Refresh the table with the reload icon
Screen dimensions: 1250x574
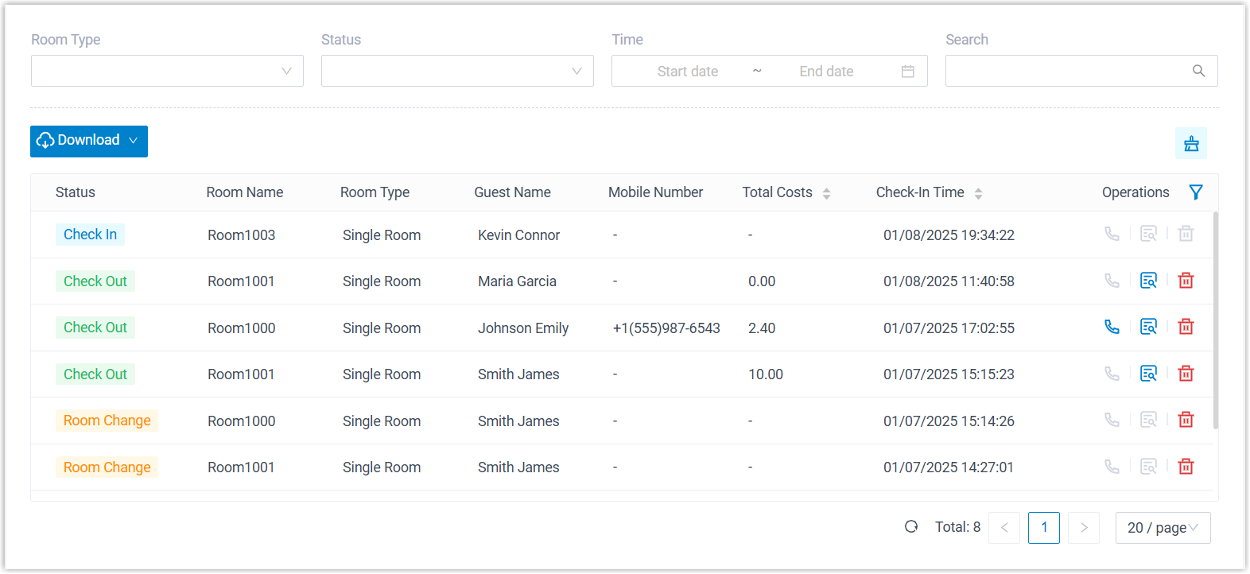911,526
